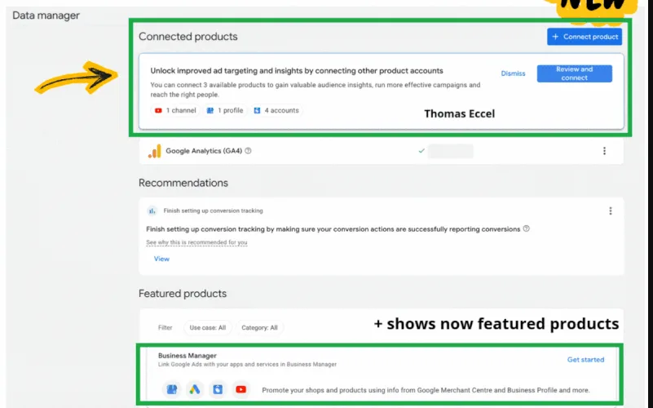Click the Data manager page heading
This screenshot has height=408, width=653.
pyautogui.click(x=46, y=16)
